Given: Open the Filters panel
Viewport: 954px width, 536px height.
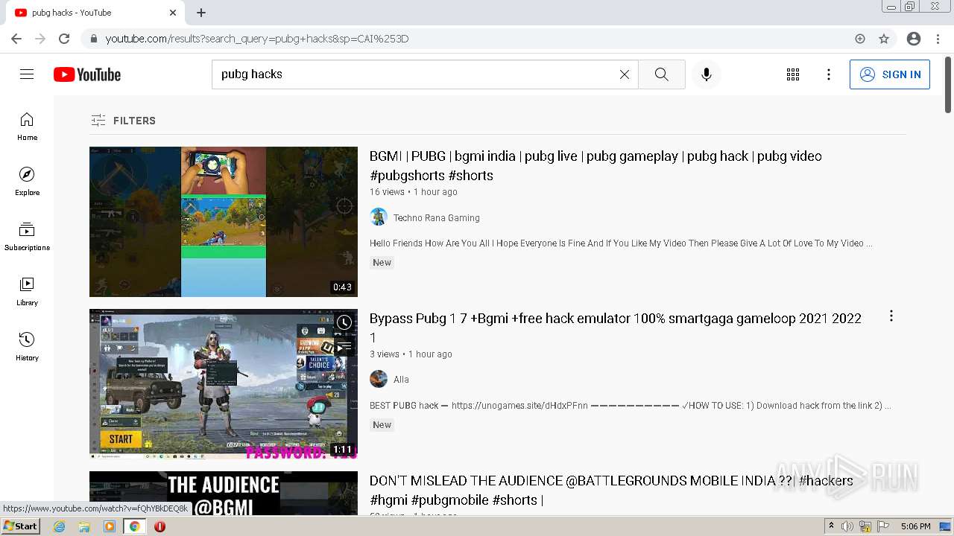Looking at the screenshot, I should [x=123, y=121].
